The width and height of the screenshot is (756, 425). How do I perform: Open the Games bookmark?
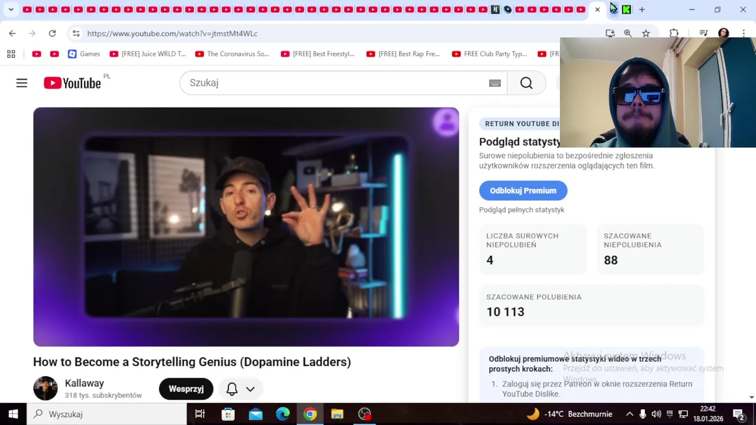pyautogui.click(x=84, y=54)
